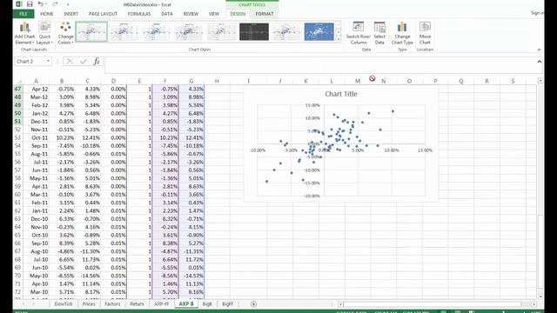
Task: Click the Sign in link
Action: point(537,13)
